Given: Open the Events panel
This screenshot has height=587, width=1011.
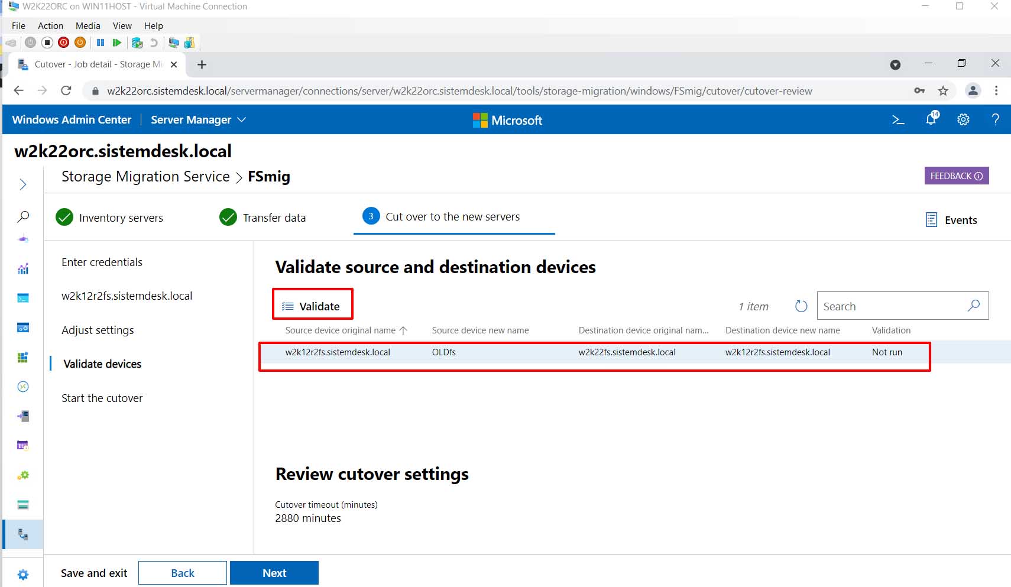Looking at the screenshot, I should coord(951,220).
